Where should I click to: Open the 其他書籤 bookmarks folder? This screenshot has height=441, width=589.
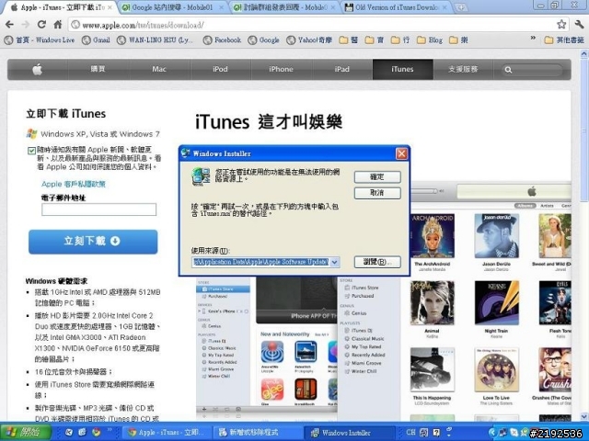[564, 40]
